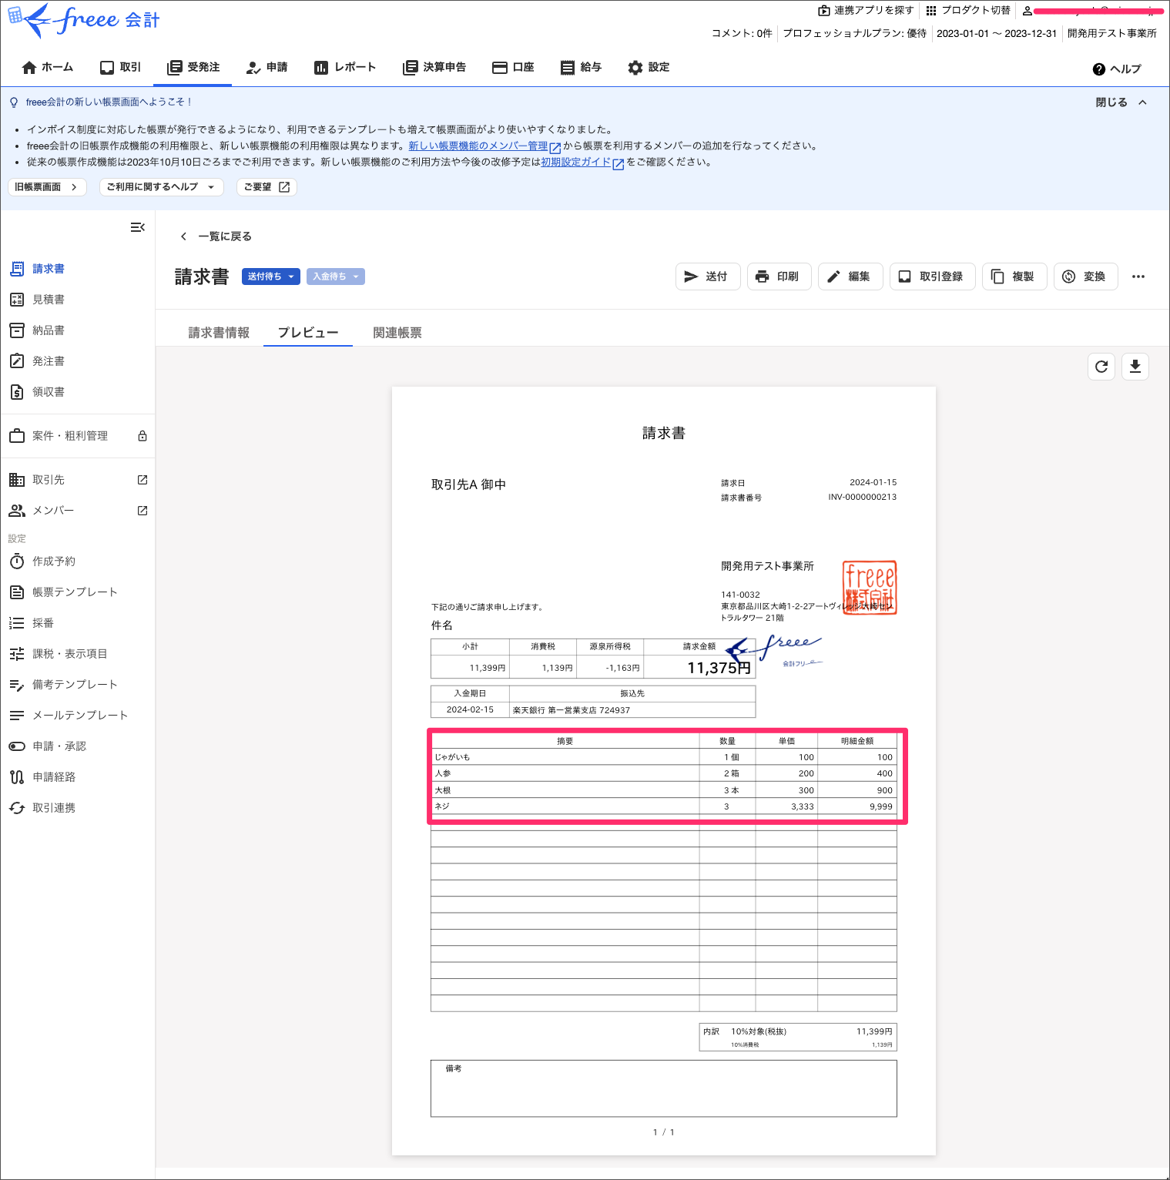1170x1180 pixels.
Task: Click 開発用テスト事業所 in the top header
Action: [x=1111, y=33]
